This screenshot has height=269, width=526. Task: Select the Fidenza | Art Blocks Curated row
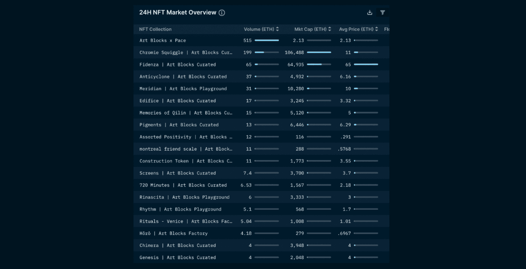[x=261, y=65]
